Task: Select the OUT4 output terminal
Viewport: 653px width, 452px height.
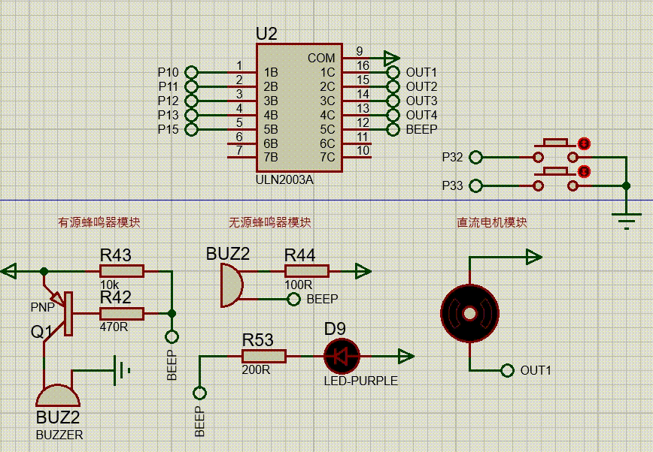Action: tap(393, 115)
